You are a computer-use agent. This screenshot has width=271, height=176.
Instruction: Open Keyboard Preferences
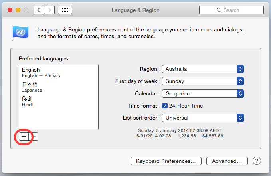(x=166, y=161)
